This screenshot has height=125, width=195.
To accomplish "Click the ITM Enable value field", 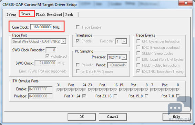I will (40, 89).
